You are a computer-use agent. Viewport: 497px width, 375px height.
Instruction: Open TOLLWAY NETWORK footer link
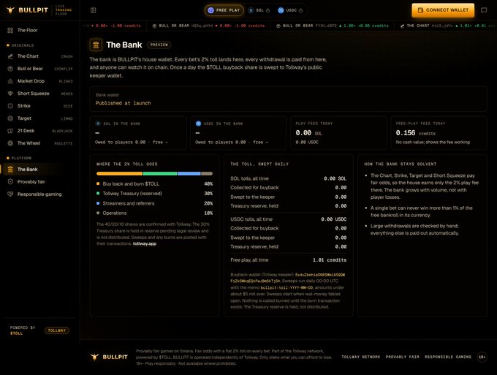click(361, 357)
